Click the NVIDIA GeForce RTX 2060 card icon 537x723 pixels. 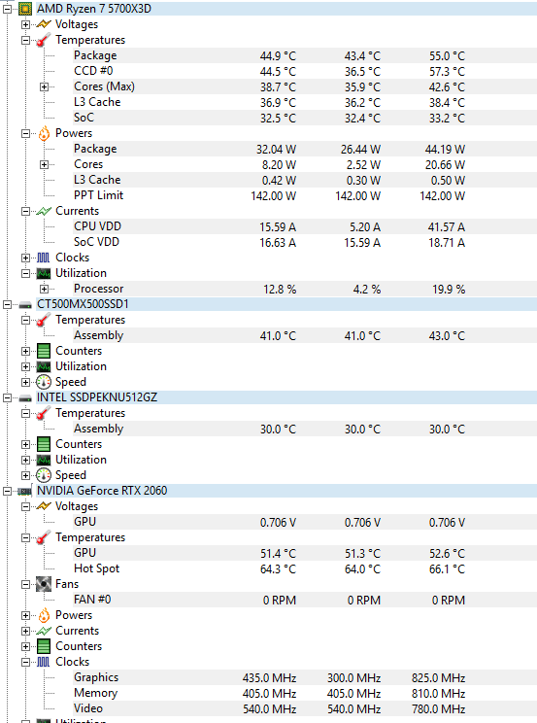click(25, 491)
